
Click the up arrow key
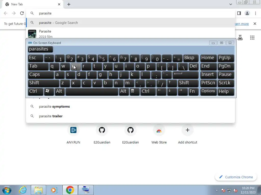(172, 83)
